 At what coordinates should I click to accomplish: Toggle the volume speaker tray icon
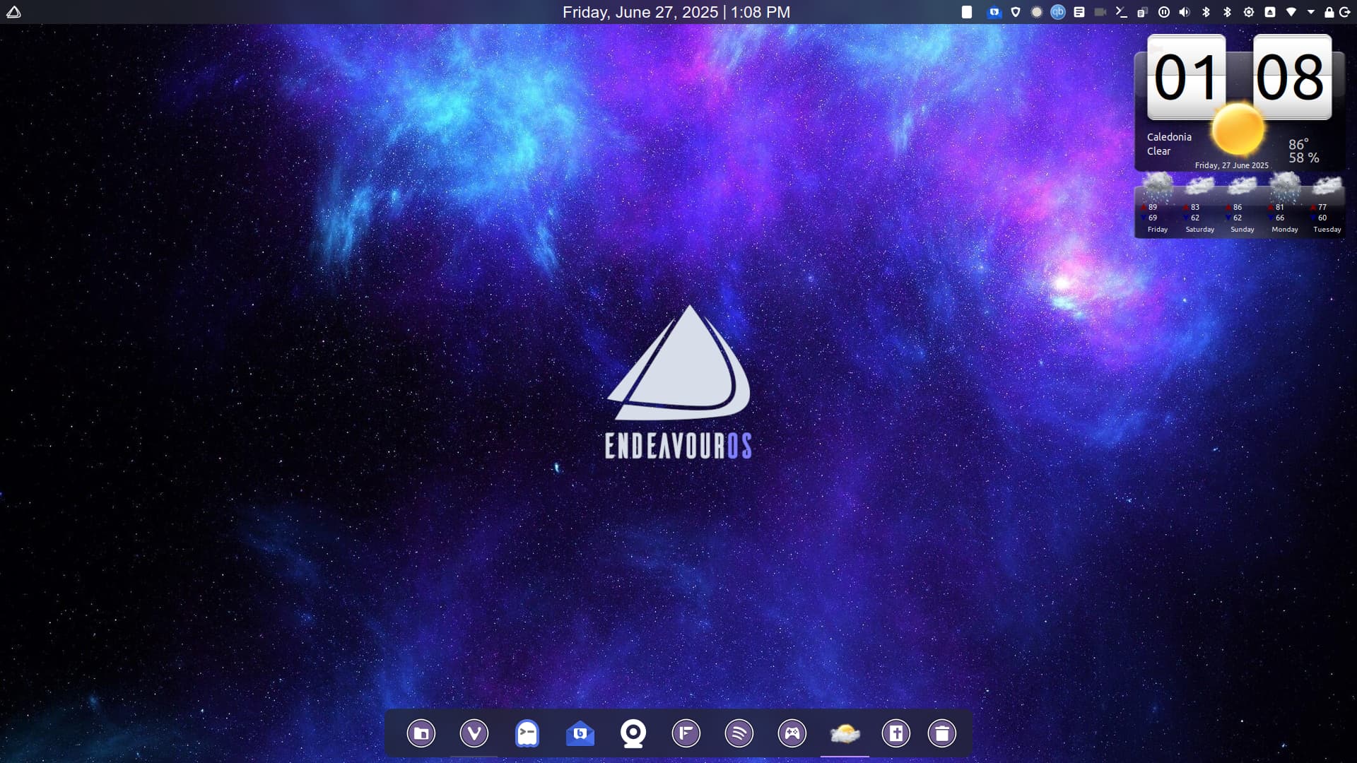1185,12
